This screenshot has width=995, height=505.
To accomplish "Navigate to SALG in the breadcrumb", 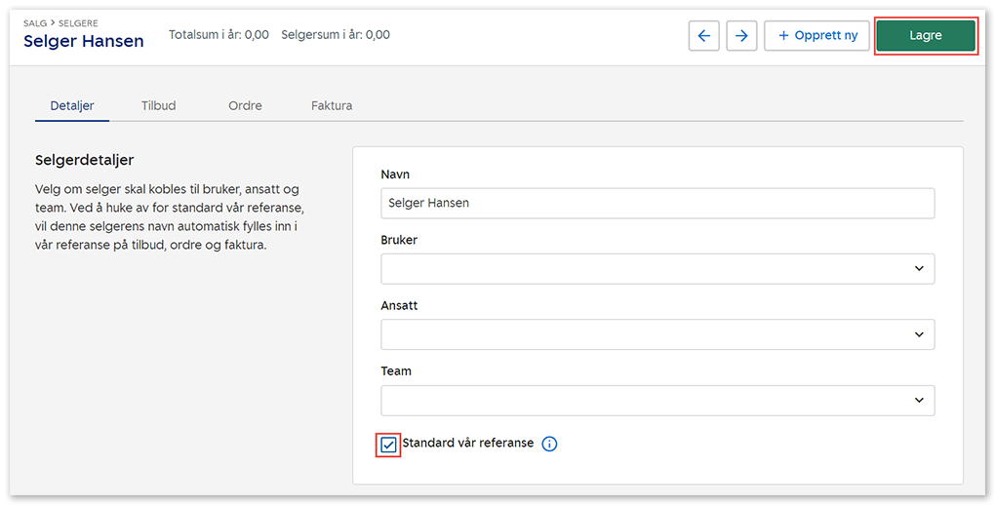I will pyautogui.click(x=35, y=22).
